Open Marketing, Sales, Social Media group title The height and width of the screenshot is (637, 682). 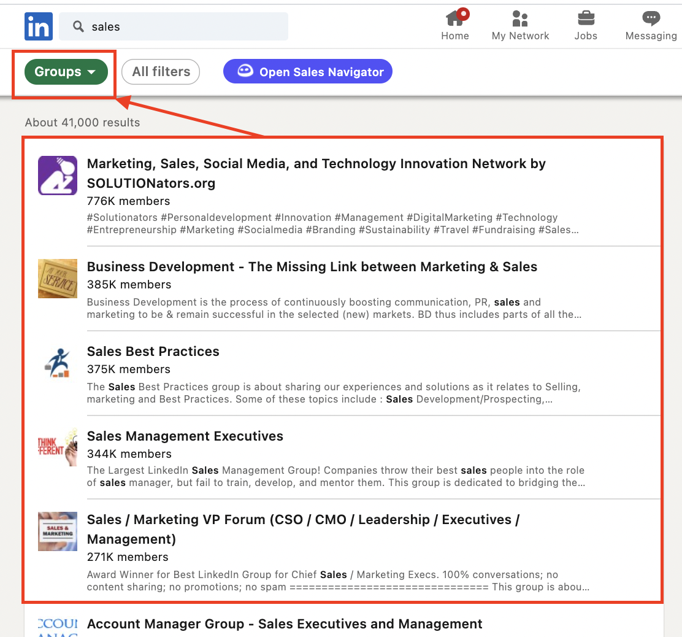316,173
